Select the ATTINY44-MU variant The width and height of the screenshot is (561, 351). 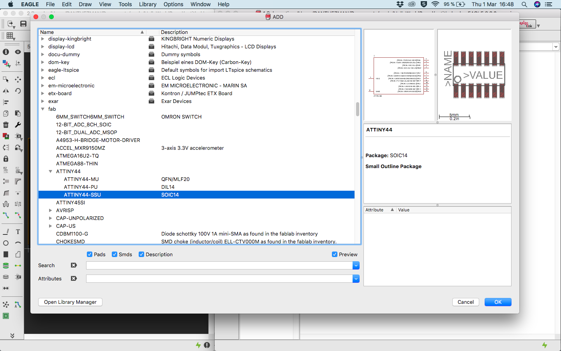pos(196,179)
